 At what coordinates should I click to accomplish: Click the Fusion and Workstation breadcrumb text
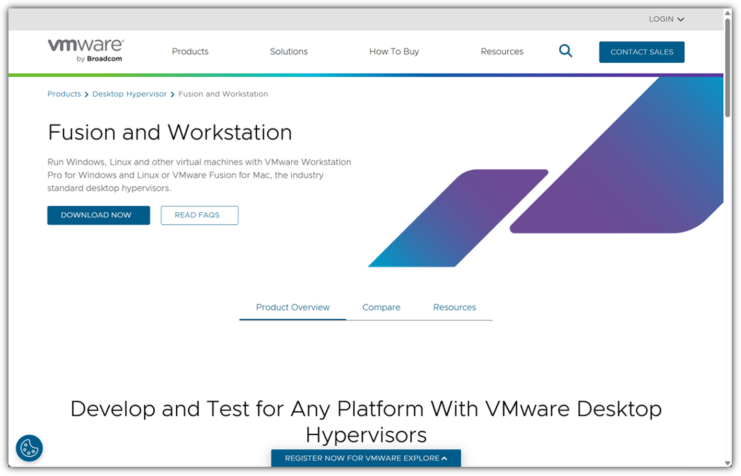tap(223, 94)
